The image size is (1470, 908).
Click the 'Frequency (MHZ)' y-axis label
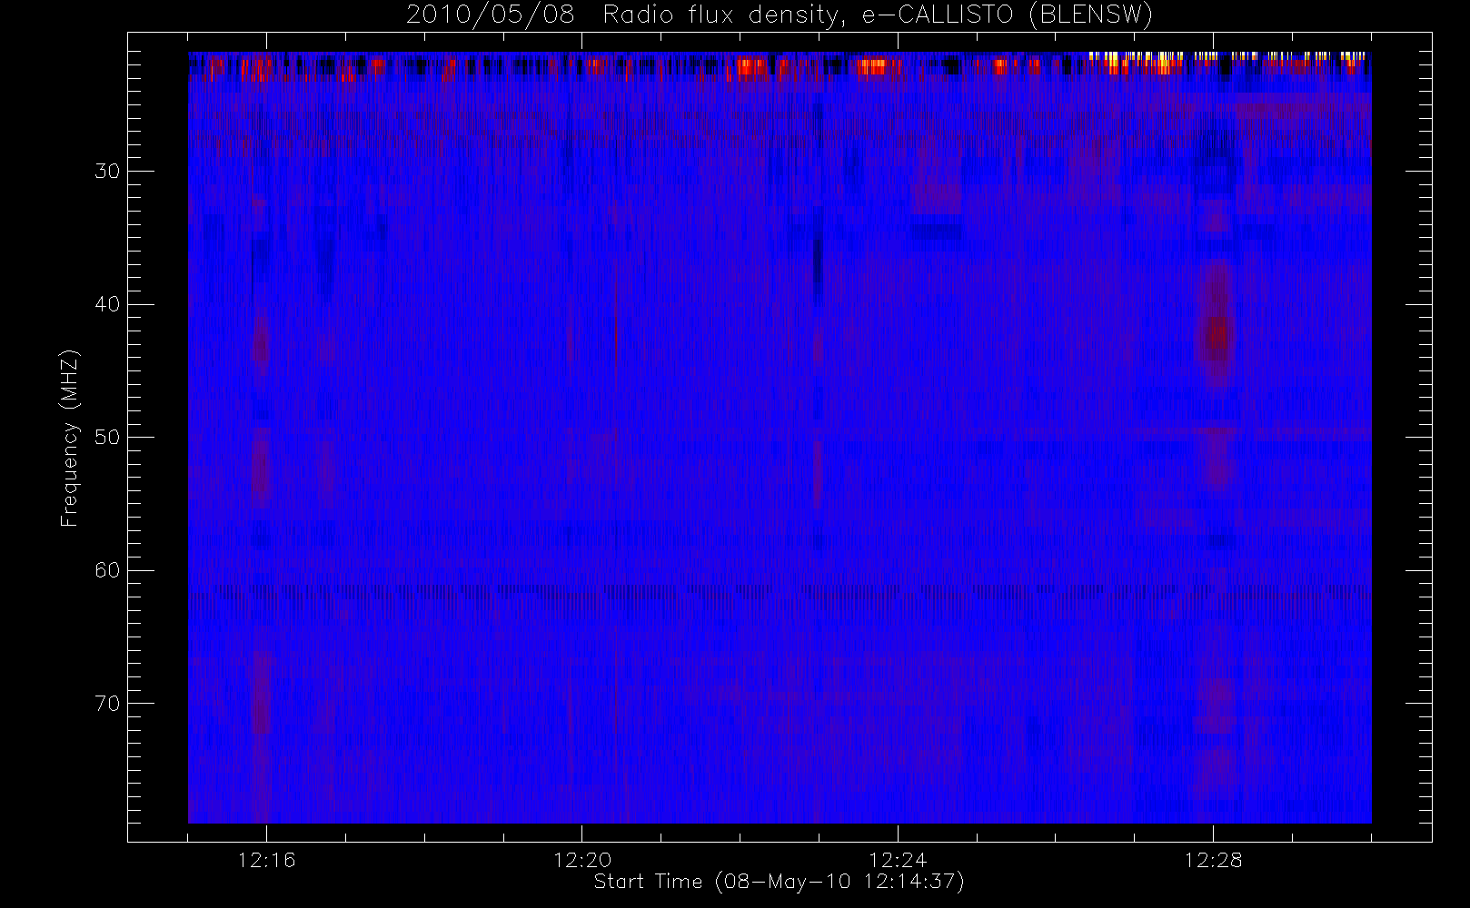tap(70, 438)
